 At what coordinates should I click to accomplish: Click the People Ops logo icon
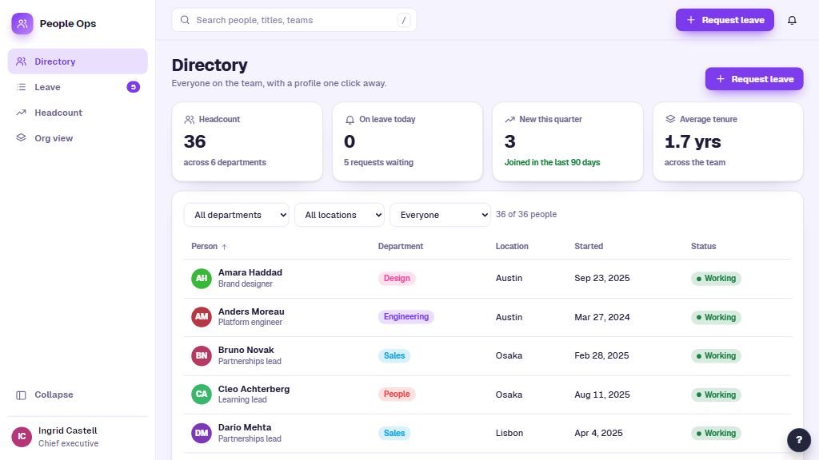point(22,23)
